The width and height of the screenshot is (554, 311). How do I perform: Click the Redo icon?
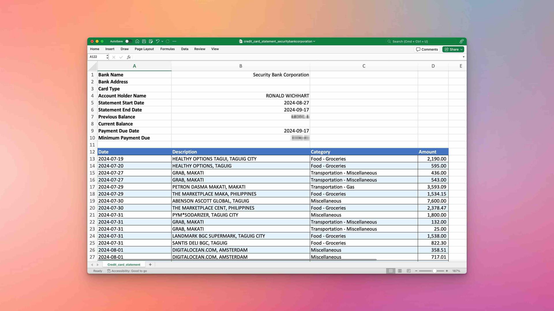tap(168, 41)
